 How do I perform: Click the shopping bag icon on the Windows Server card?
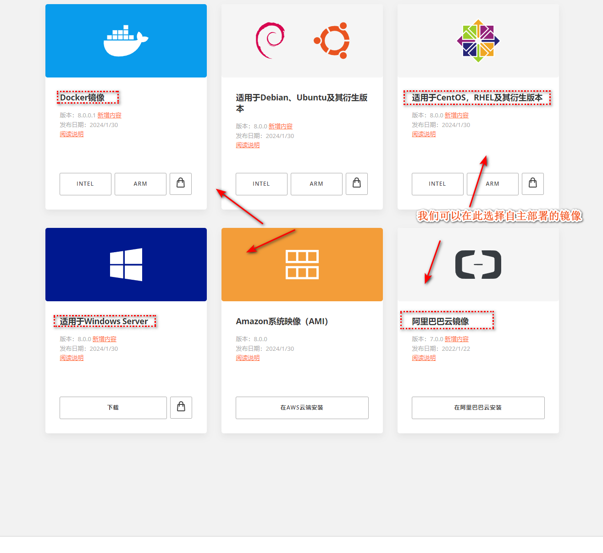[181, 408]
